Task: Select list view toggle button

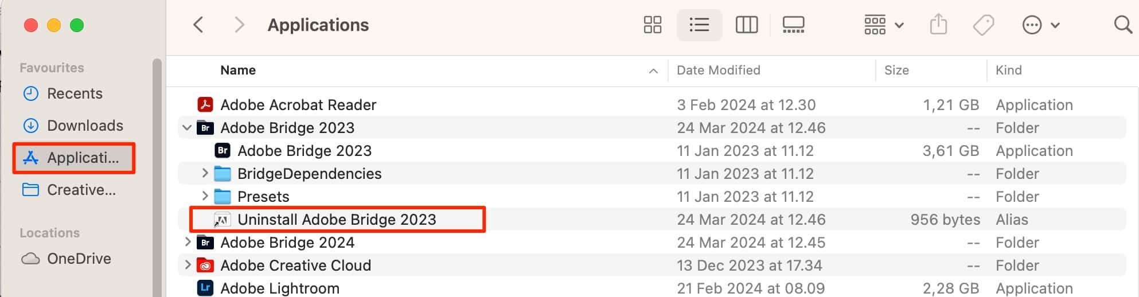Action: (699, 25)
